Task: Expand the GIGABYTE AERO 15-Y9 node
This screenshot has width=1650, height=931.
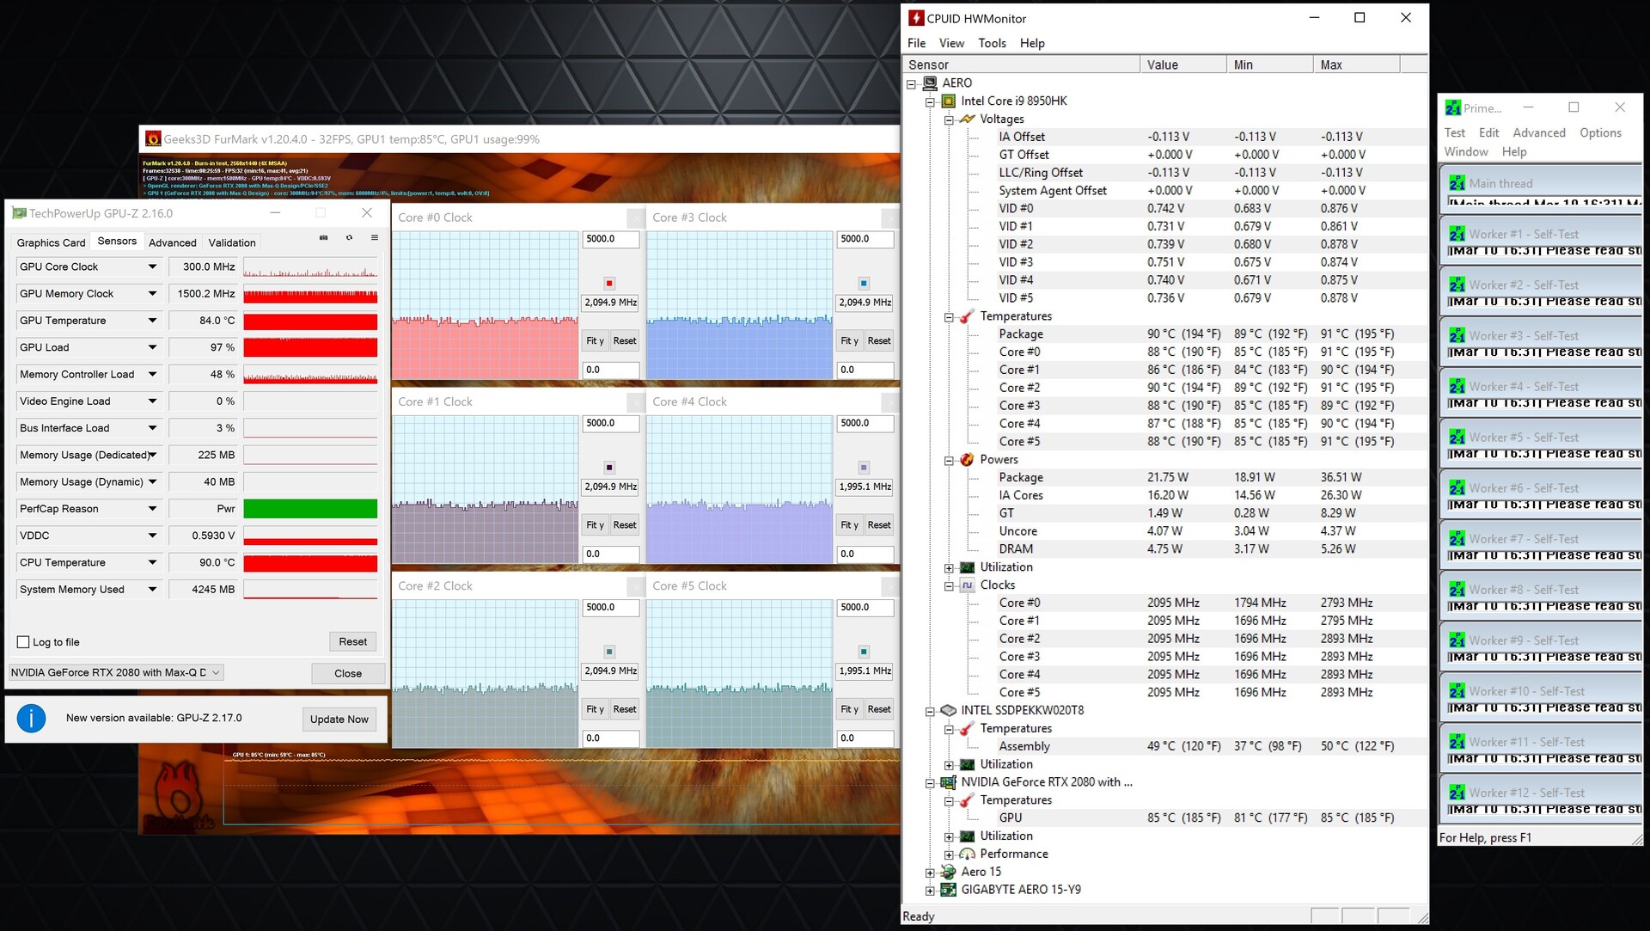Action: (930, 891)
